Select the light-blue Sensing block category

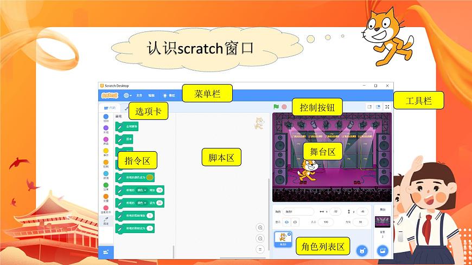click(106, 174)
